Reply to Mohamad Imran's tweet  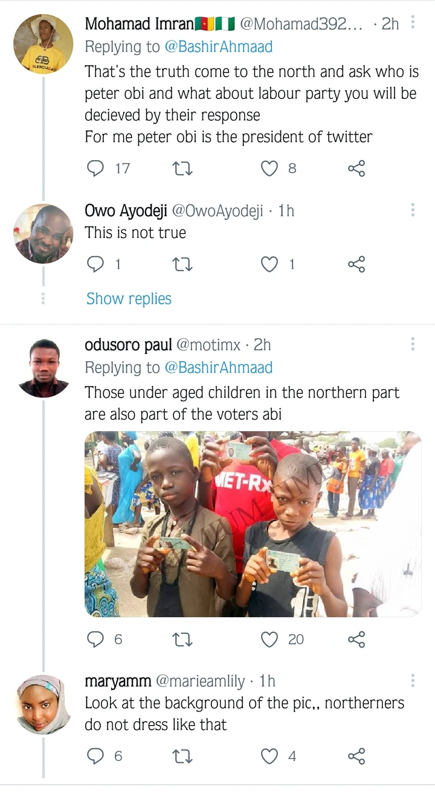(x=95, y=168)
